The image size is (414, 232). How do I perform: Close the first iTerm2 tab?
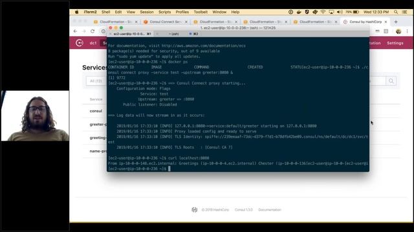point(111,34)
